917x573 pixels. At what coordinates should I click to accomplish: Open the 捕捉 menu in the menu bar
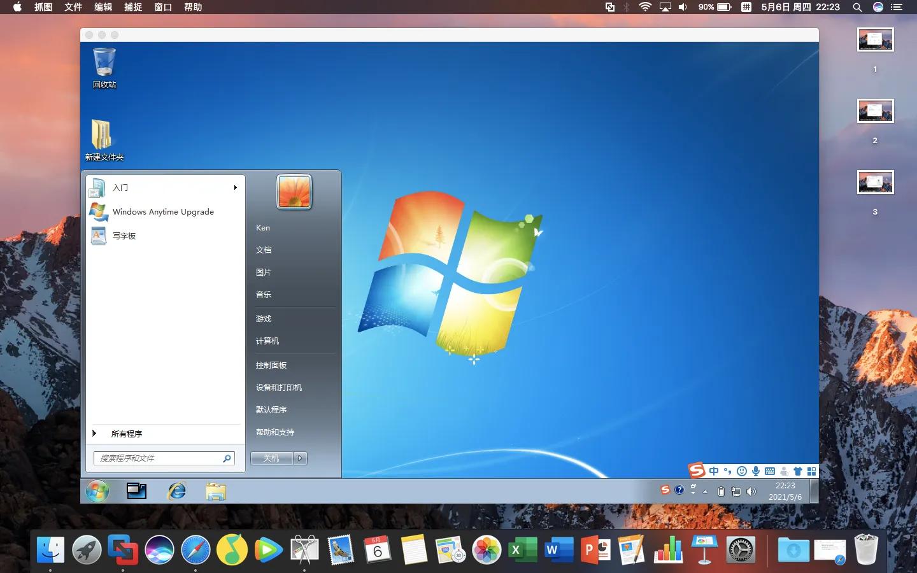click(x=133, y=7)
